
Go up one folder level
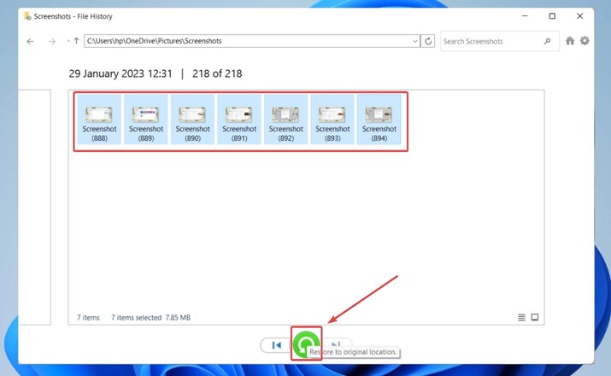click(x=76, y=41)
